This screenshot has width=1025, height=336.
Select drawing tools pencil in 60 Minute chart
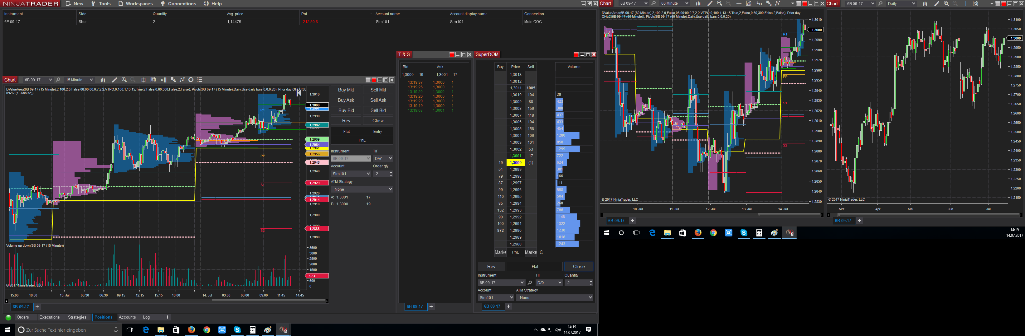[x=709, y=3]
